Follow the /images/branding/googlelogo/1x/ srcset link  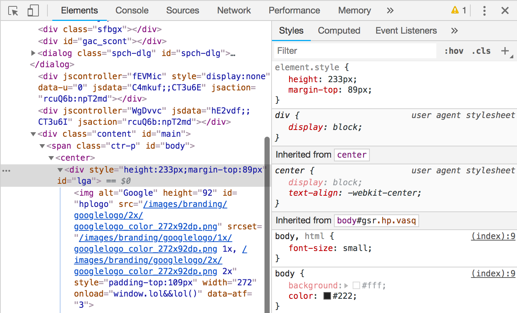155,238
